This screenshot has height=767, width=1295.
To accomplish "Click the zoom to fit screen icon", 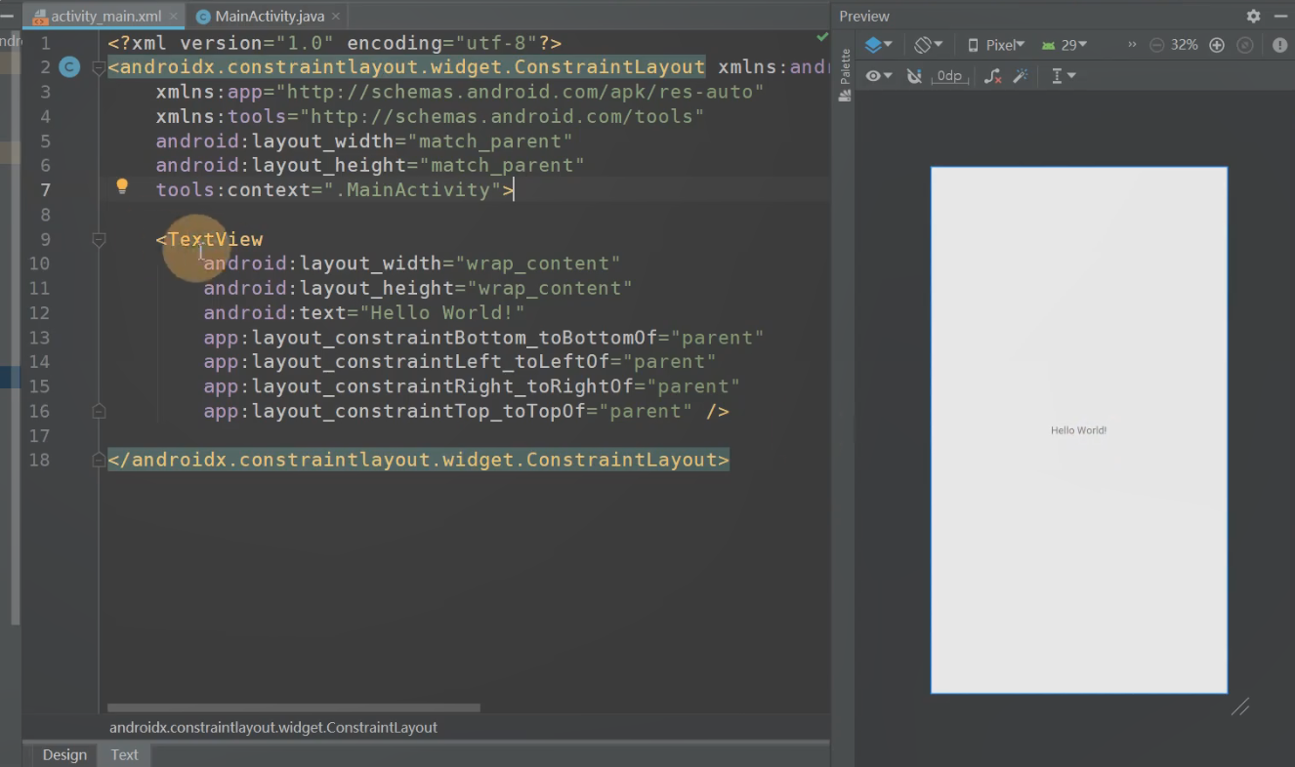I will (x=1245, y=45).
